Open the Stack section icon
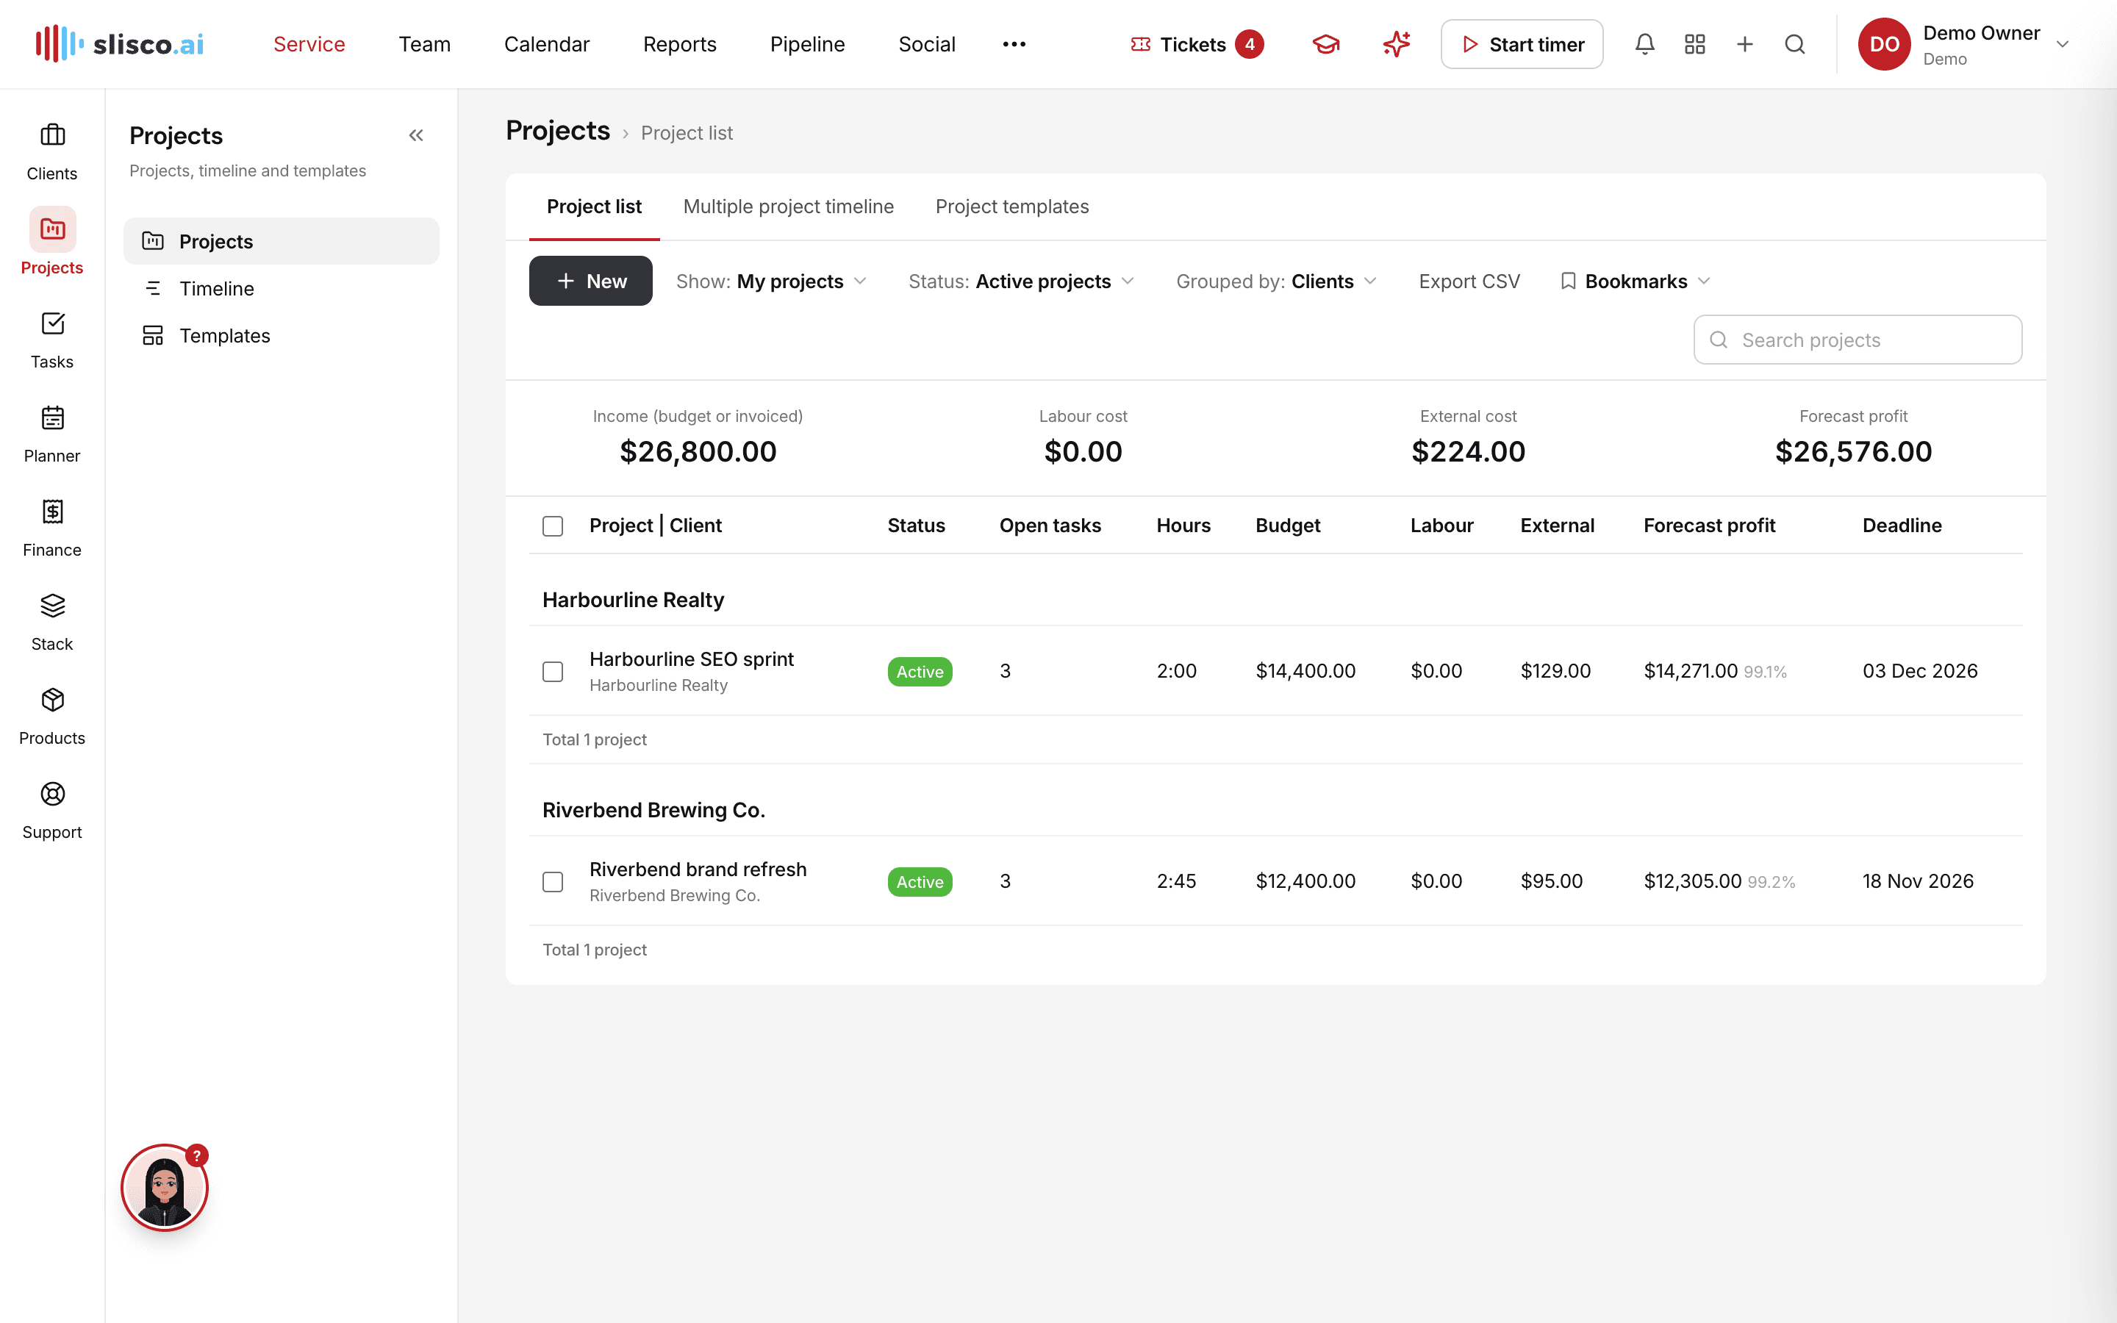The height and width of the screenshot is (1323, 2117). 52,606
